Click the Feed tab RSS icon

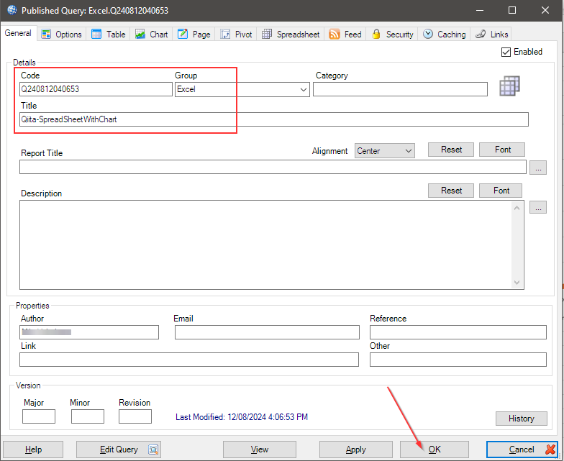(334, 35)
